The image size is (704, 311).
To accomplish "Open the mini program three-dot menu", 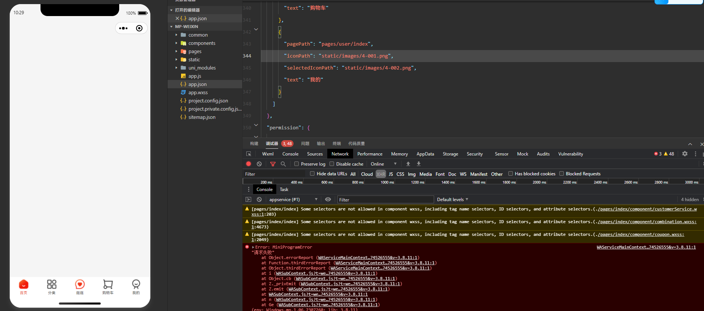I will (123, 28).
